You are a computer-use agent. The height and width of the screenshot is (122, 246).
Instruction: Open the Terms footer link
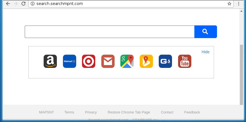pos(69,112)
